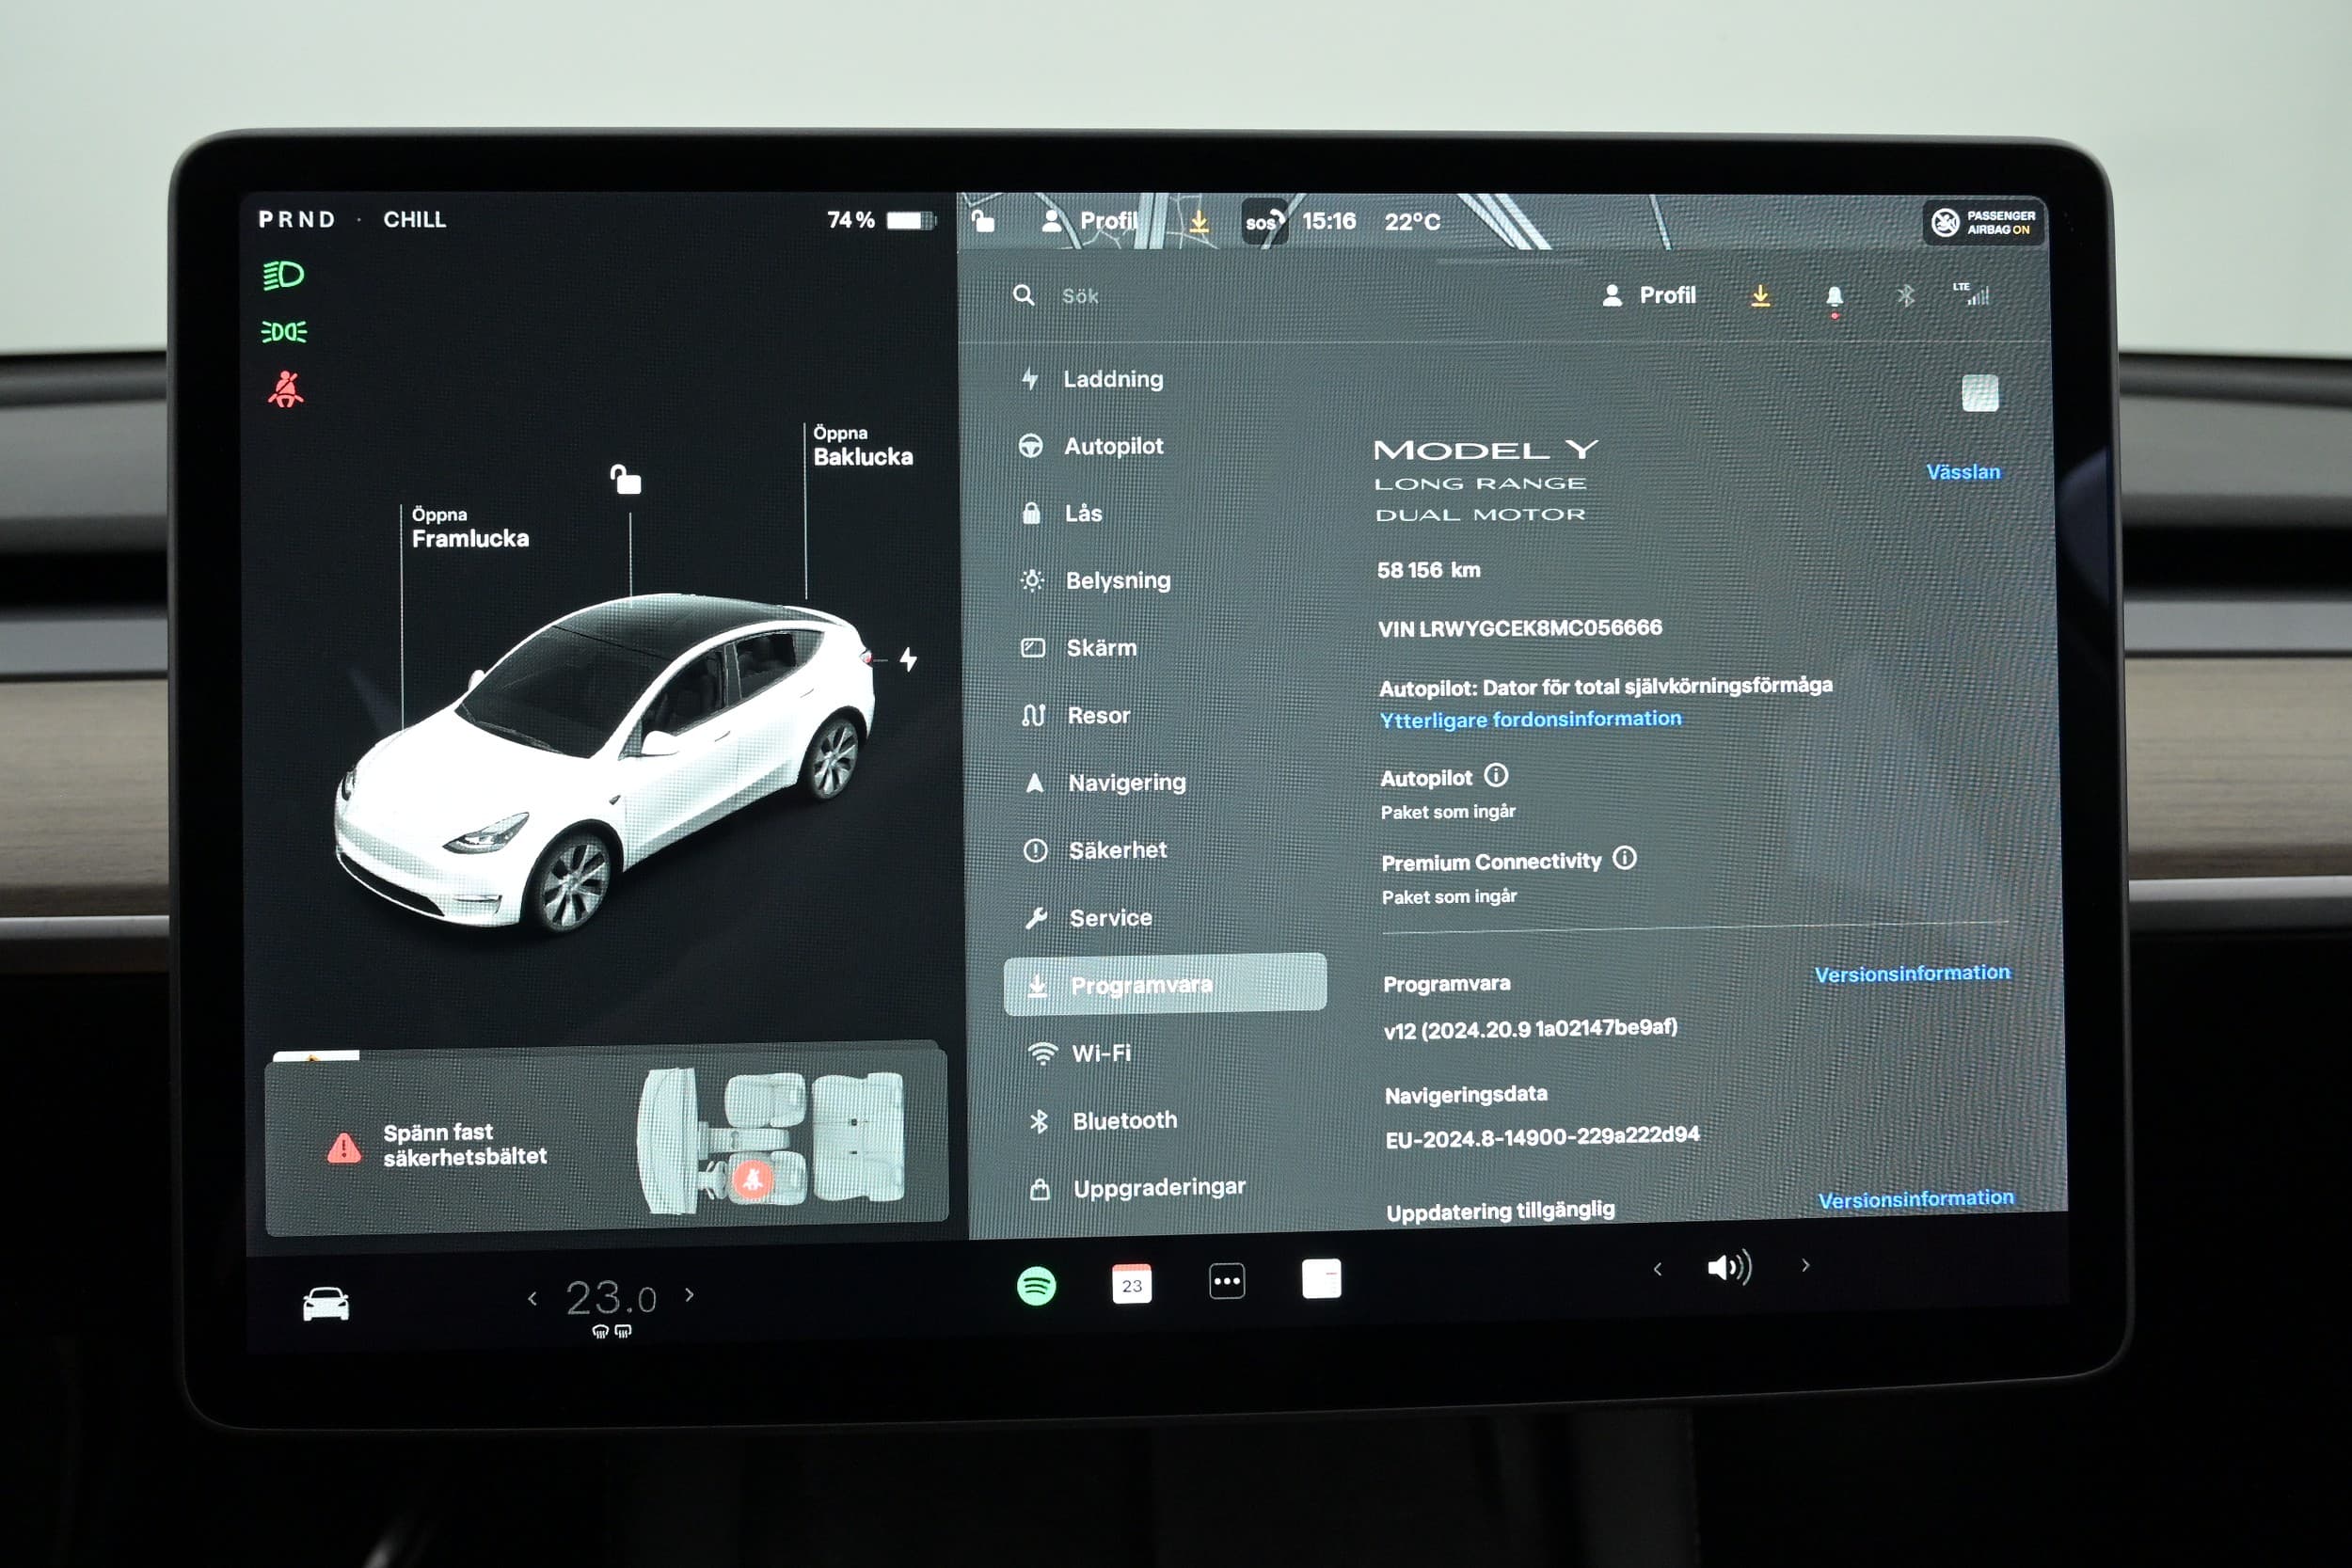This screenshot has width=2352, height=1568.
Task: Tap the 58 156 km odometer reading
Action: pos(1428,570)
